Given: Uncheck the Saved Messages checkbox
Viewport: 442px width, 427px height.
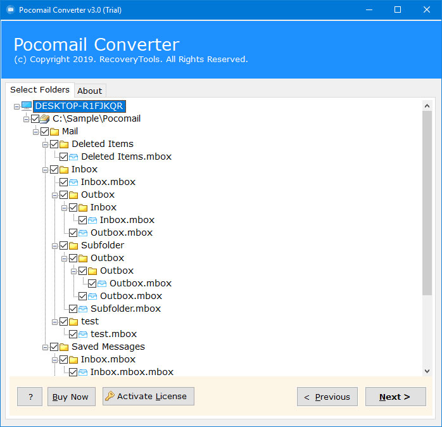Looking at the screenshot, I should [54, 347].
